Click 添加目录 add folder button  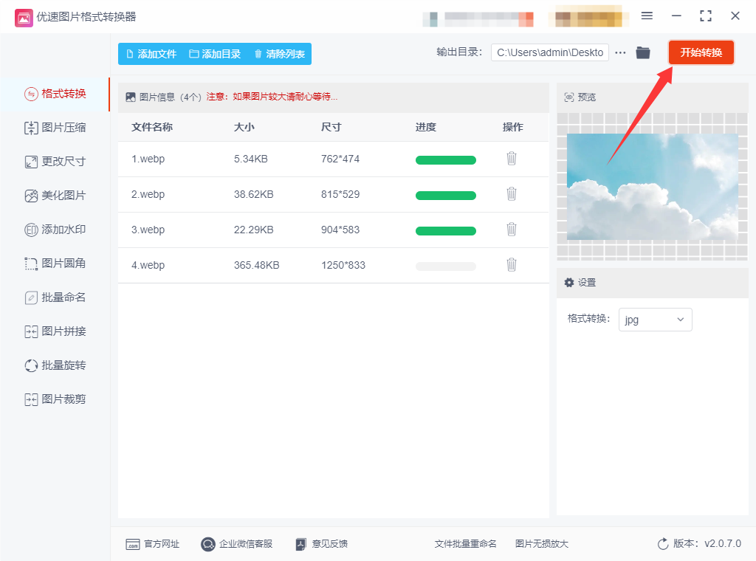215,54
